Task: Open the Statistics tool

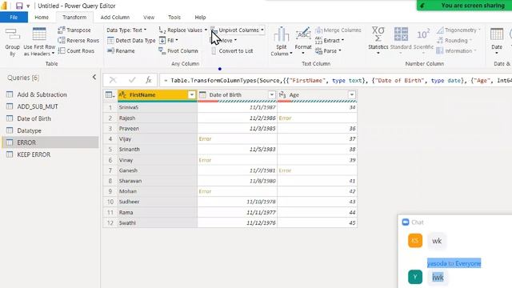Action: pyautogui.click(x=378, y=41)
